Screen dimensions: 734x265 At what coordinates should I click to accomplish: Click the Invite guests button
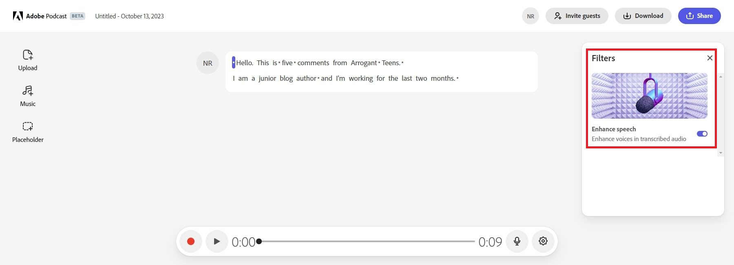[577, 16]
